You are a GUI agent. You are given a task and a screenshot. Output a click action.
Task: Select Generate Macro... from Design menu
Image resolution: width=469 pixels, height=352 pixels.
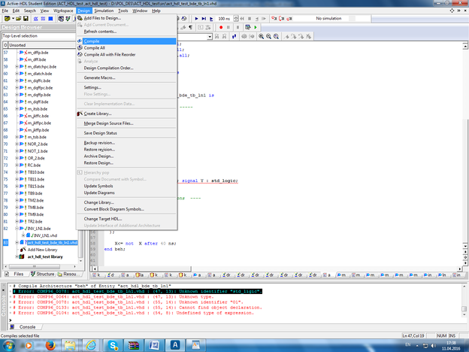102,77
